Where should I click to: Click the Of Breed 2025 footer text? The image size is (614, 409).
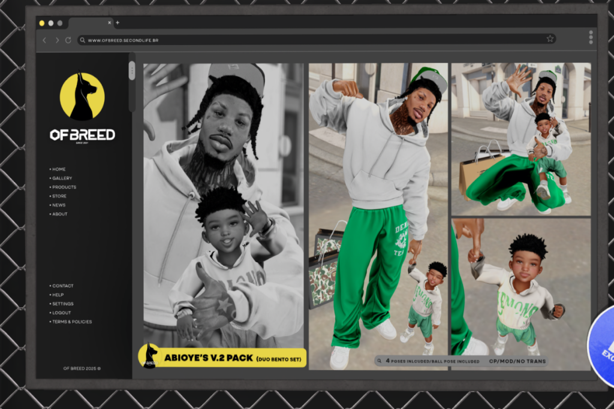coord(82,368)
